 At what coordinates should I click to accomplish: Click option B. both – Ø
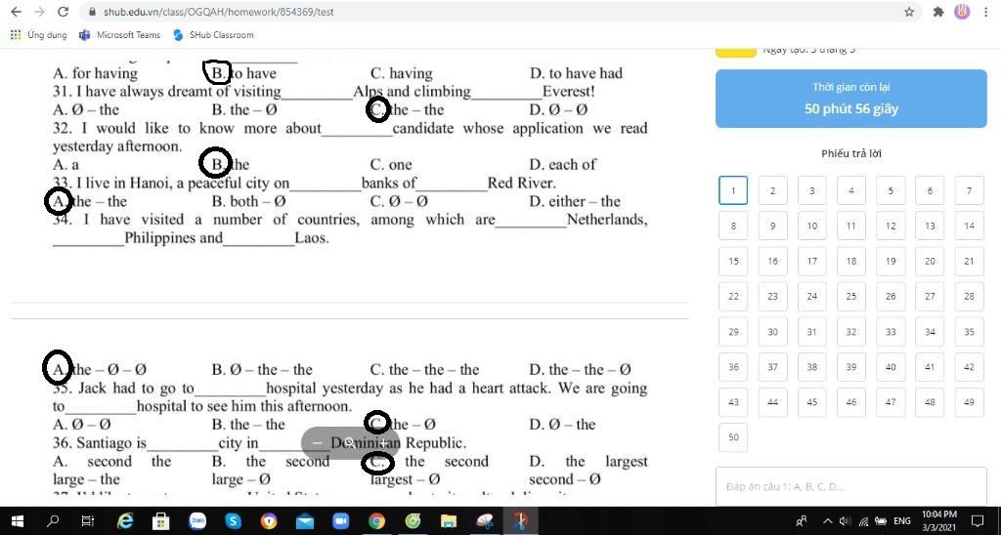(248, 201)
